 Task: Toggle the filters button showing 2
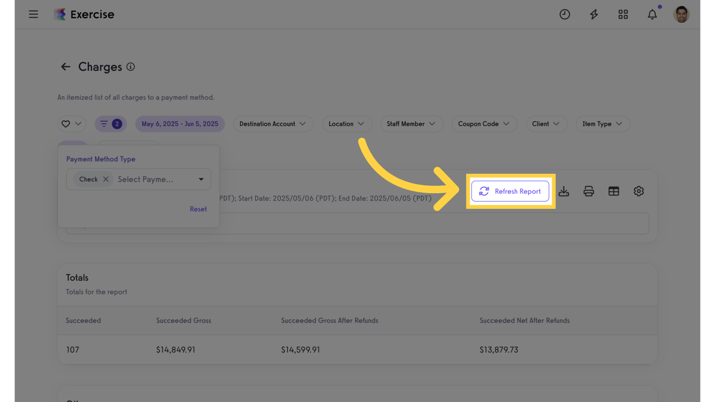pos(110,124)
